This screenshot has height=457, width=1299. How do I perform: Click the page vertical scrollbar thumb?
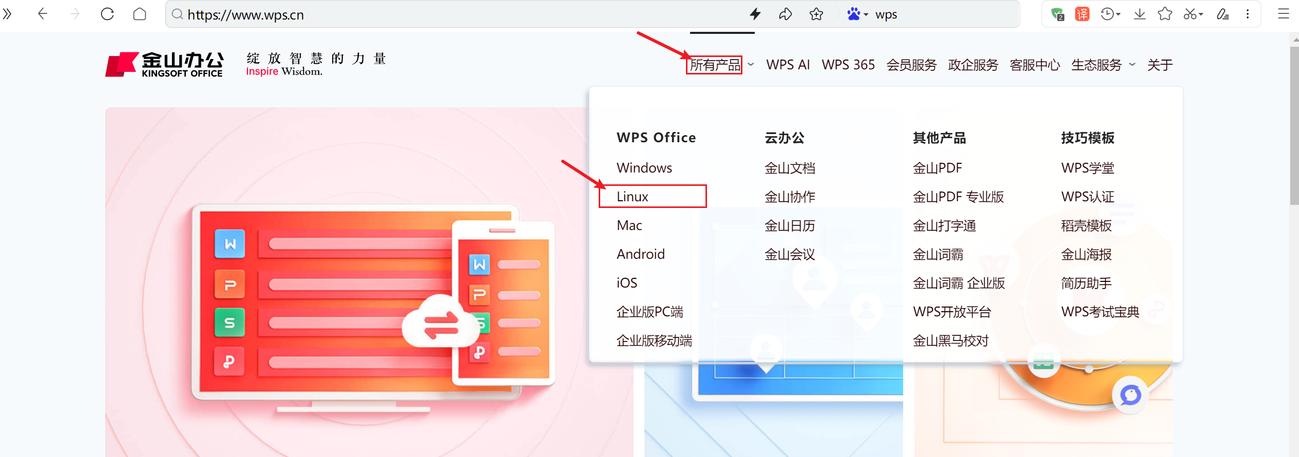point(1294,126)
